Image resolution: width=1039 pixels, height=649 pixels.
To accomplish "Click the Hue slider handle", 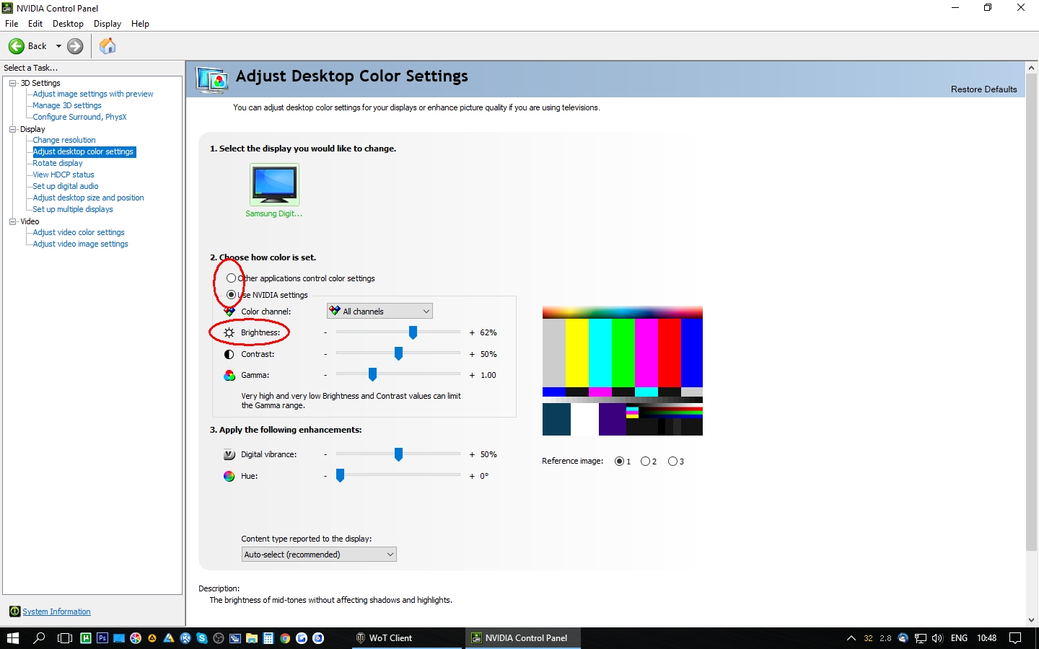I will 341,476.
